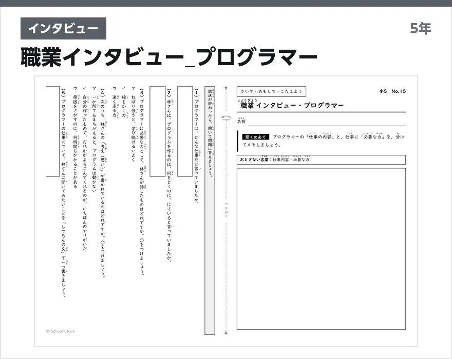This screenshot has width=452, height=359.
Task: Click the fold arrow icon on dashed line
Action: (227, 118)
